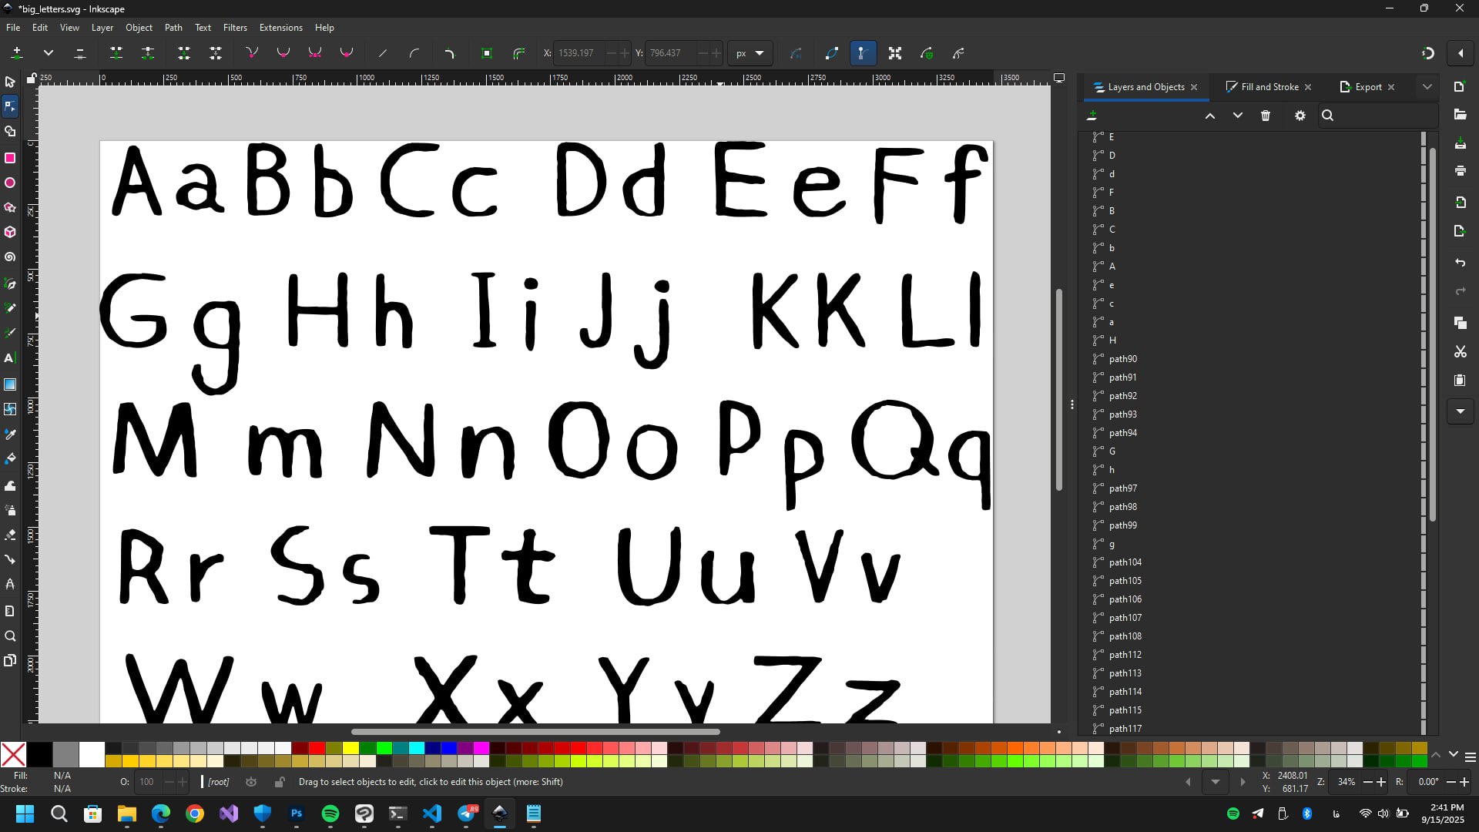The width and height of the screenshot is (1479, 832).
Task: Click the insert new nodes icon
Action: pos(17,53)
